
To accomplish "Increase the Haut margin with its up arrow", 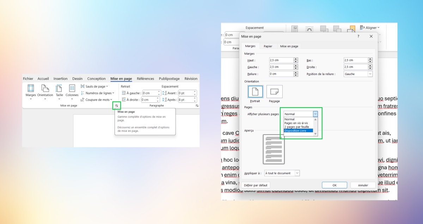I will click(x=296, y=59).
